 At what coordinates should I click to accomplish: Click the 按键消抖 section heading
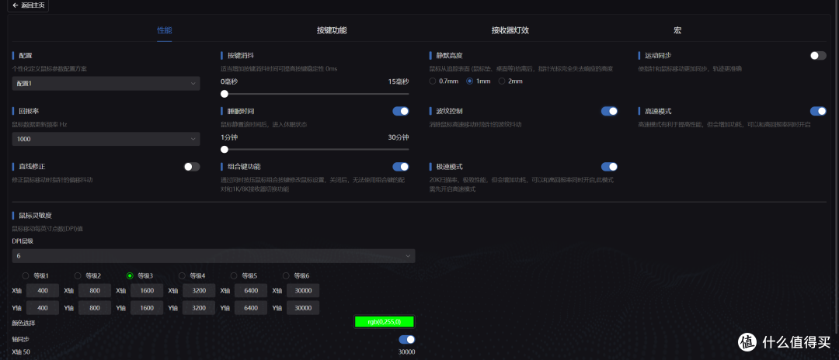click(241, 56)
